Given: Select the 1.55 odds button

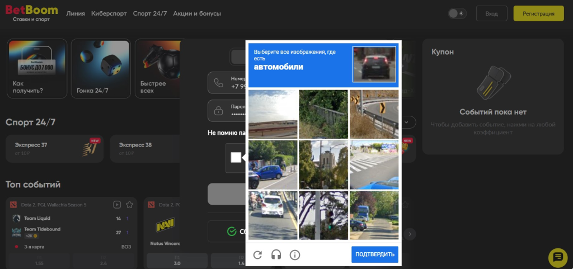Looking at the screenshot, I should coord(39,261).
